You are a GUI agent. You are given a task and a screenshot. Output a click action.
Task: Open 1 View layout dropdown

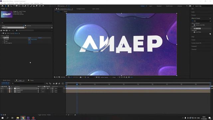tap(115, 77)
